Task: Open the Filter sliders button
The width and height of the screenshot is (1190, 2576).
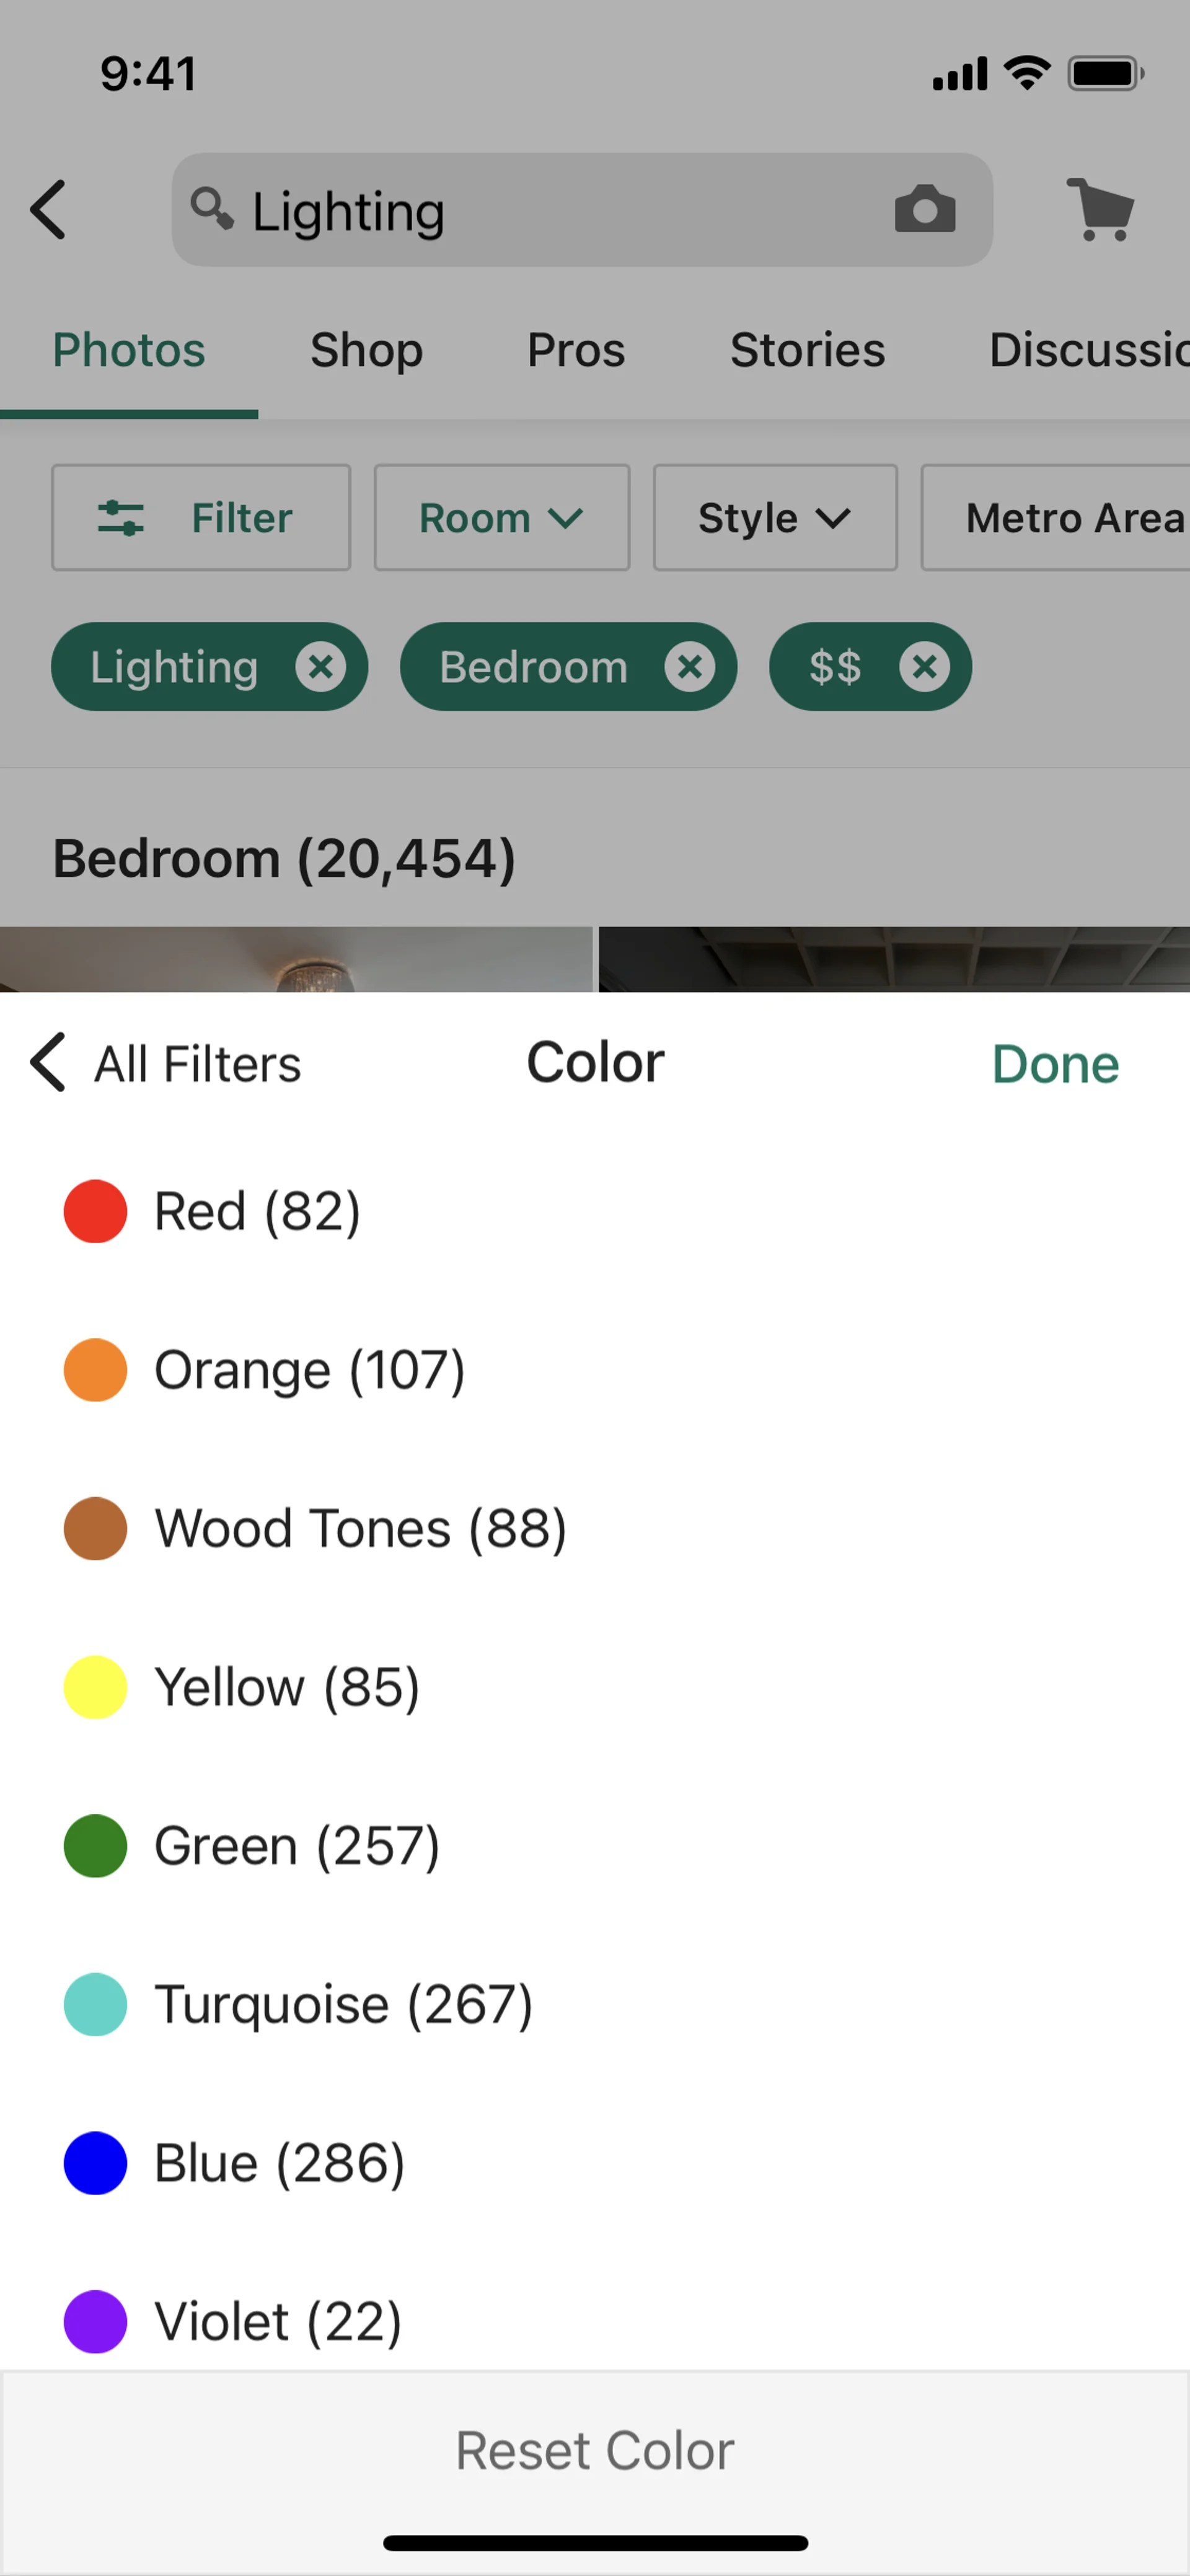Action: 201,518
